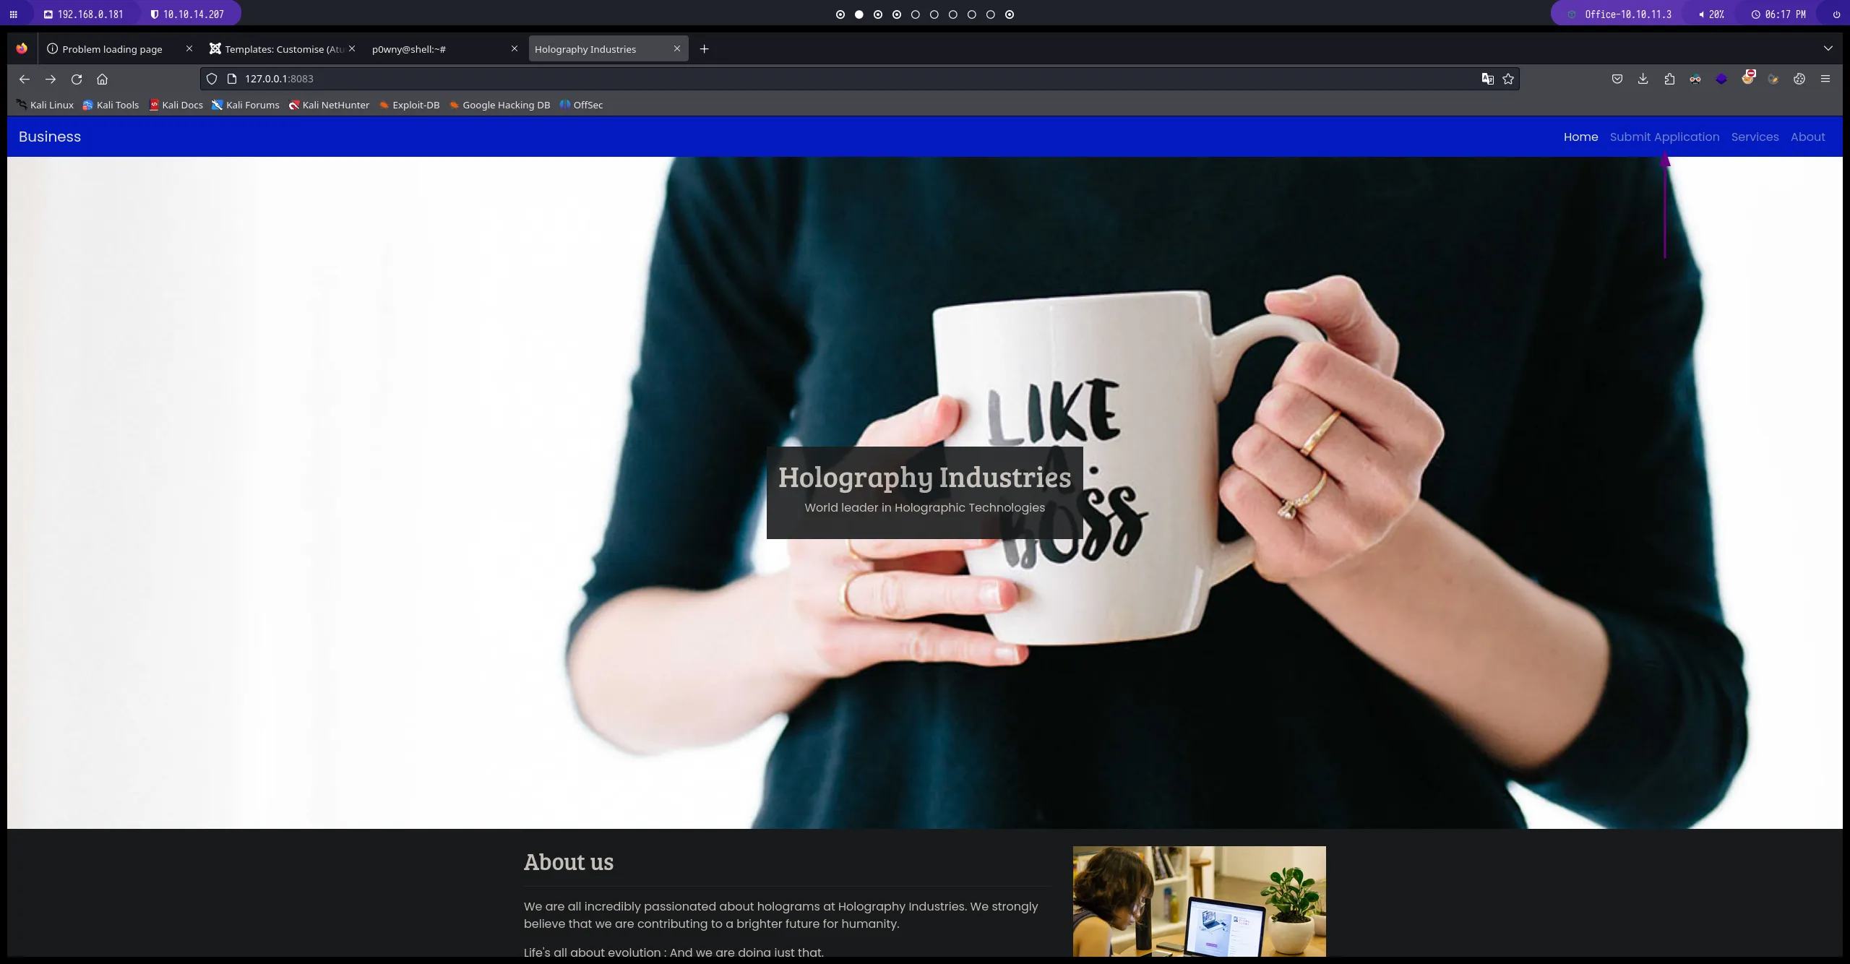Open a new tab with plus button
The height and width of the screenshot is (964, 1850).
click(704, 48)
